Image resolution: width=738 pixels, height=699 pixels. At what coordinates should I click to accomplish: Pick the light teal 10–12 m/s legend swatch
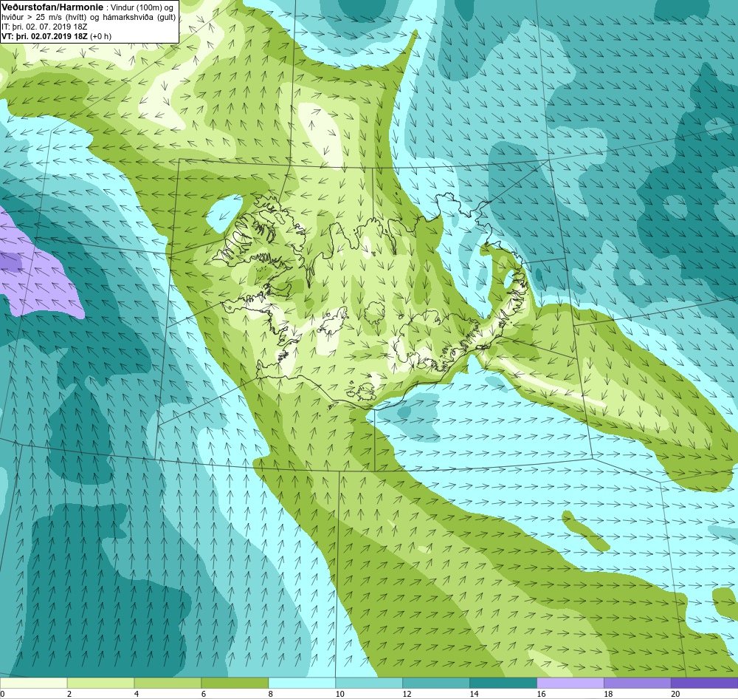coord(369,683)
